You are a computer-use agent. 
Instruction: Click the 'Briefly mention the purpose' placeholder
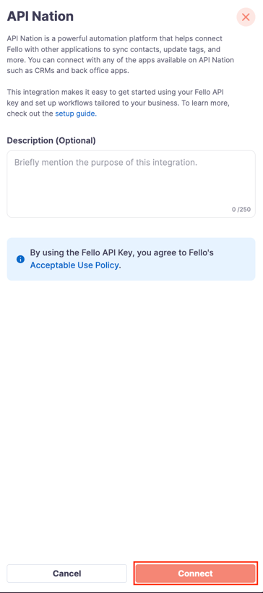click(105, 163)
